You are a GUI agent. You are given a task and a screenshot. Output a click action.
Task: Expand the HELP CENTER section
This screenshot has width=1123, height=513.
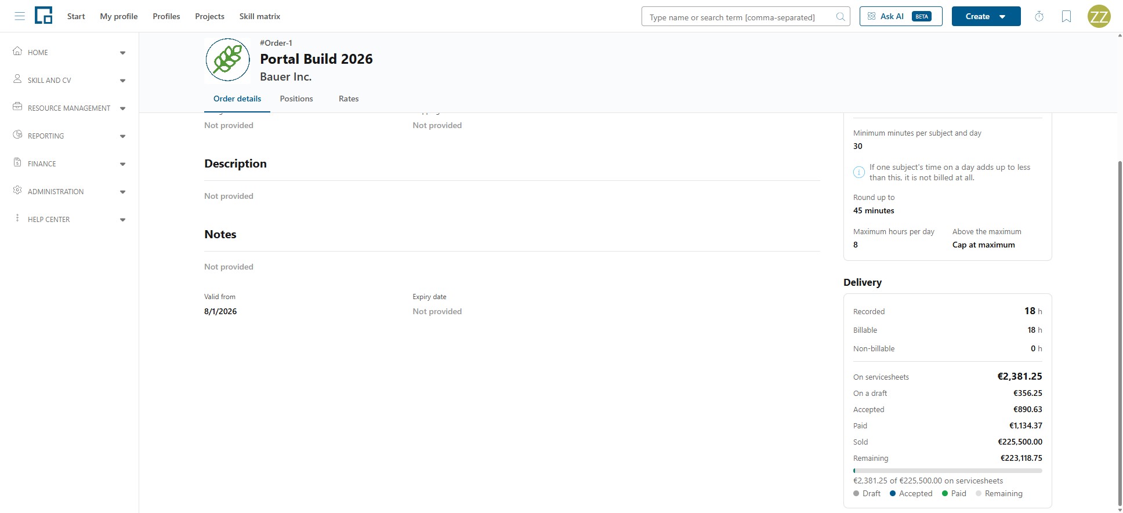tap(122, 220)
